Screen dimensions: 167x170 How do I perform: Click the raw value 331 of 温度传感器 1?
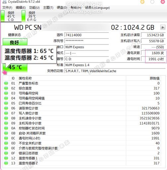pos(156,158)
